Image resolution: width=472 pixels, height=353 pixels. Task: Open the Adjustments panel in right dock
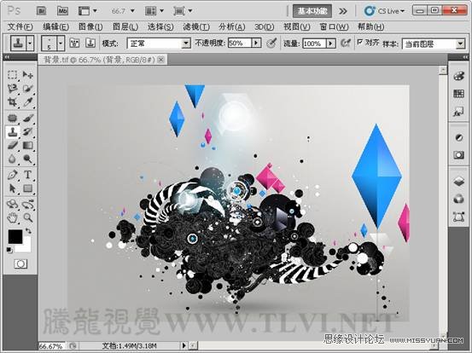click(x=458, y=138)
